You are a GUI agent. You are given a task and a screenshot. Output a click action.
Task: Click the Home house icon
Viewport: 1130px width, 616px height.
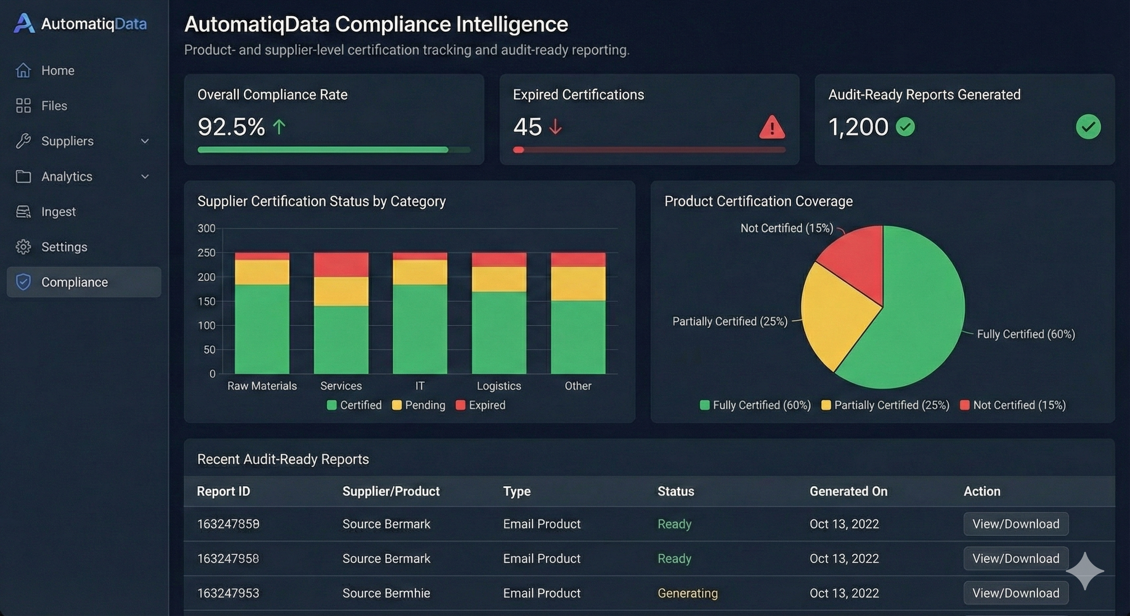click(x=23, y=70)
